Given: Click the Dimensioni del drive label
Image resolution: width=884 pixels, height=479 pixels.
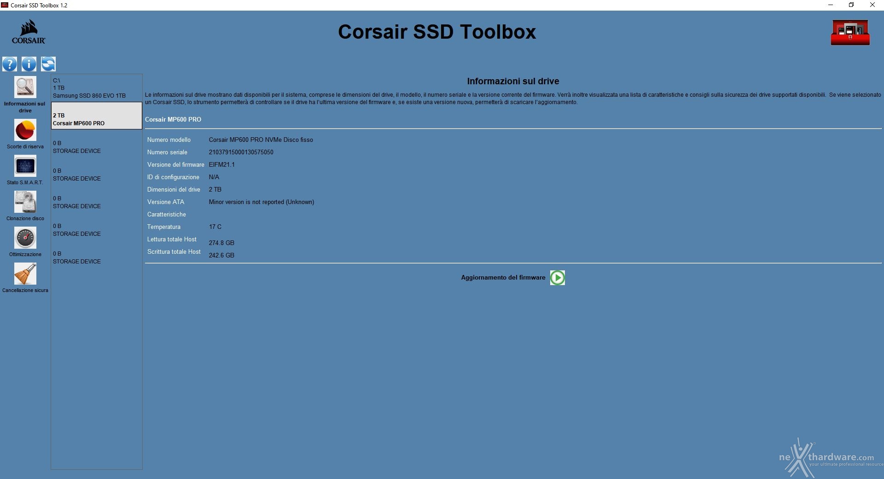Looking at the screenshot, I should click(174, 190).
